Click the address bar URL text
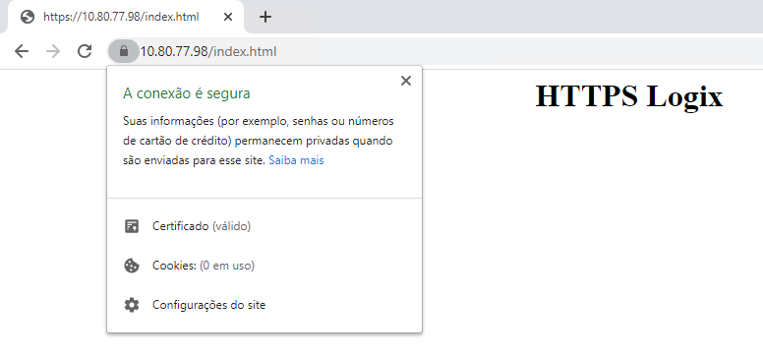This screenshot has width=763, height=358. (x=208, y=51)
